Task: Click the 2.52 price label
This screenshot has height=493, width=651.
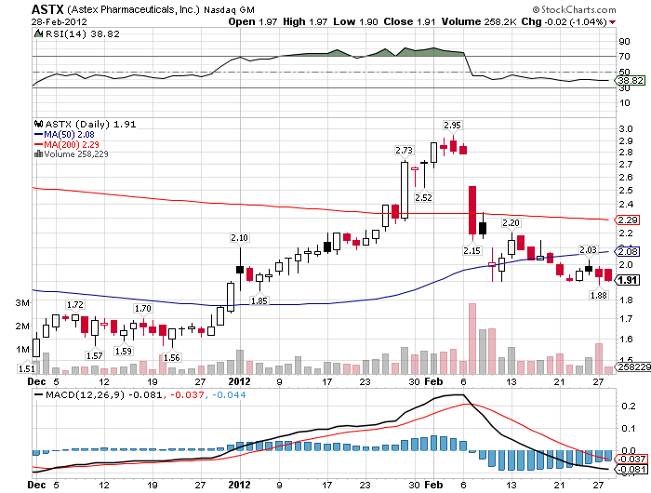Action: tap(423, 197)
